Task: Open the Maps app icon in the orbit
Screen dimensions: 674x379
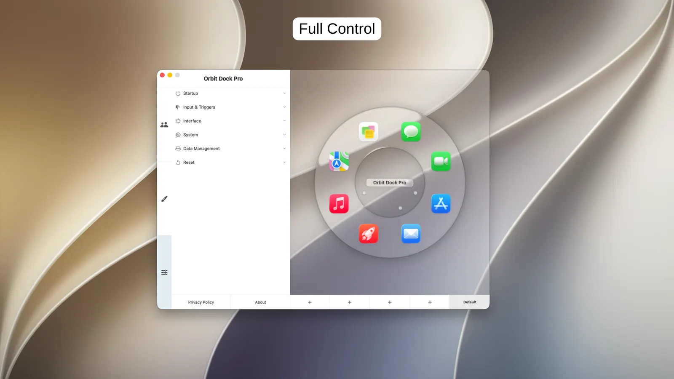Action: (x=339, y=161)
